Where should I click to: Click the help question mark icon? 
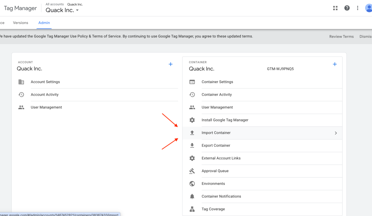(347, 8)
